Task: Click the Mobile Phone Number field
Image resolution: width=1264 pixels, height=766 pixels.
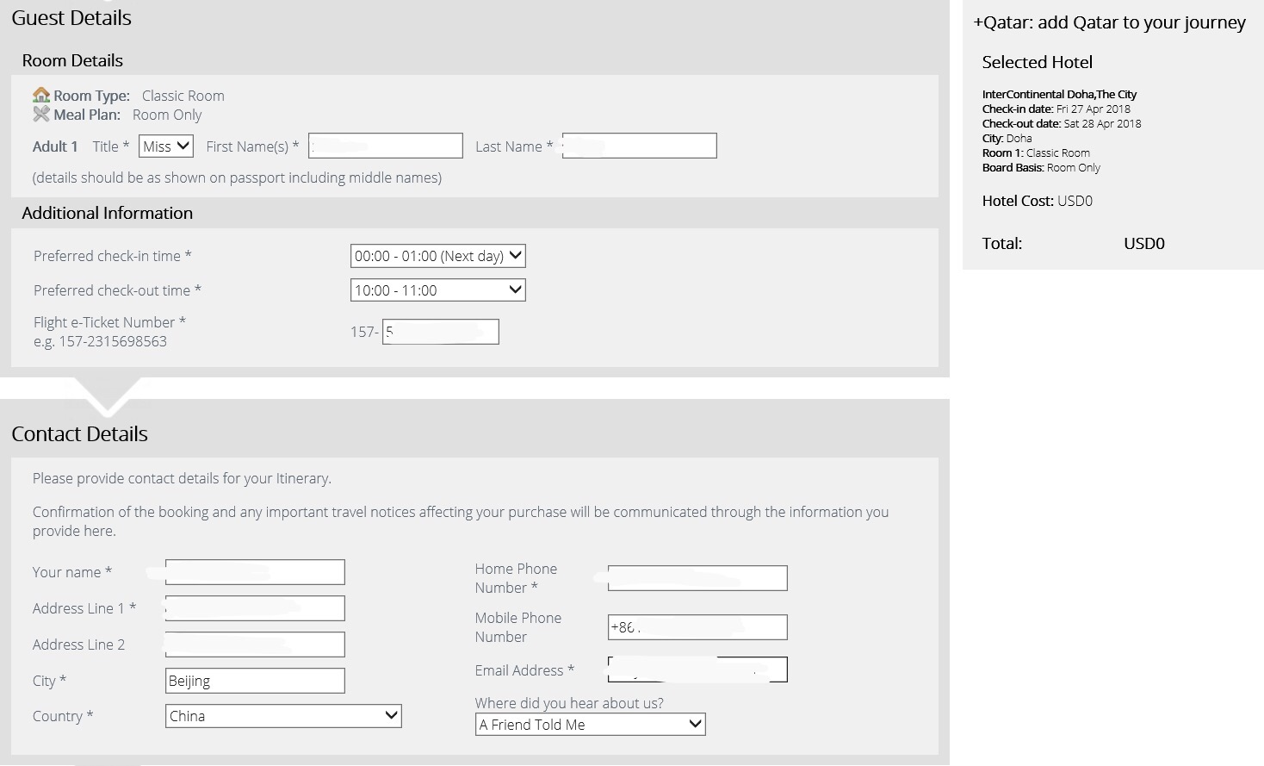Action: [697, 627]
